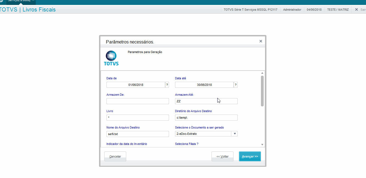Click the TOTVS | Livros Fiscais title
The height and width of the screenshot is (178, 366).
pos(28,10)
